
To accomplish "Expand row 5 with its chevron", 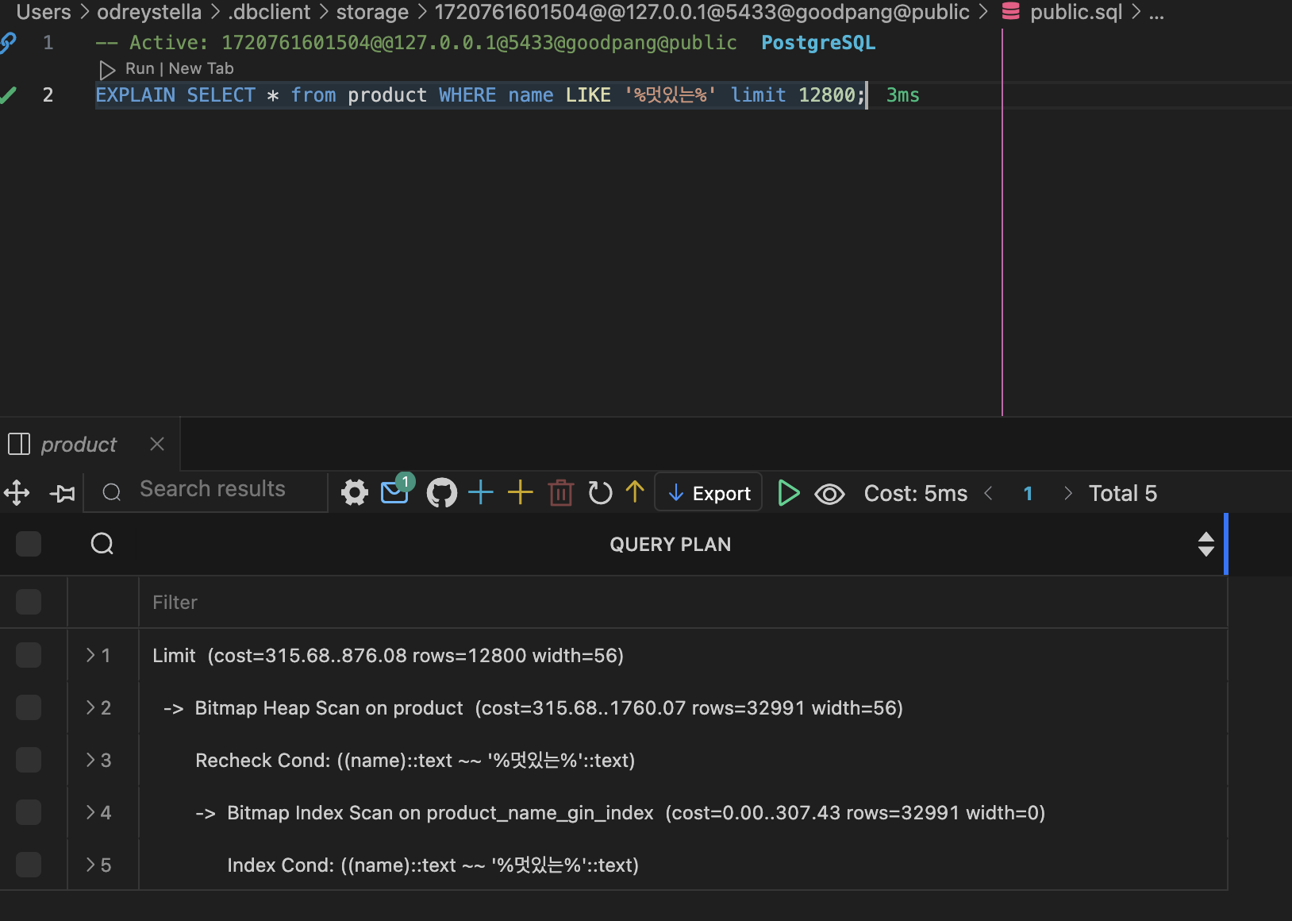I will (90, 865).
